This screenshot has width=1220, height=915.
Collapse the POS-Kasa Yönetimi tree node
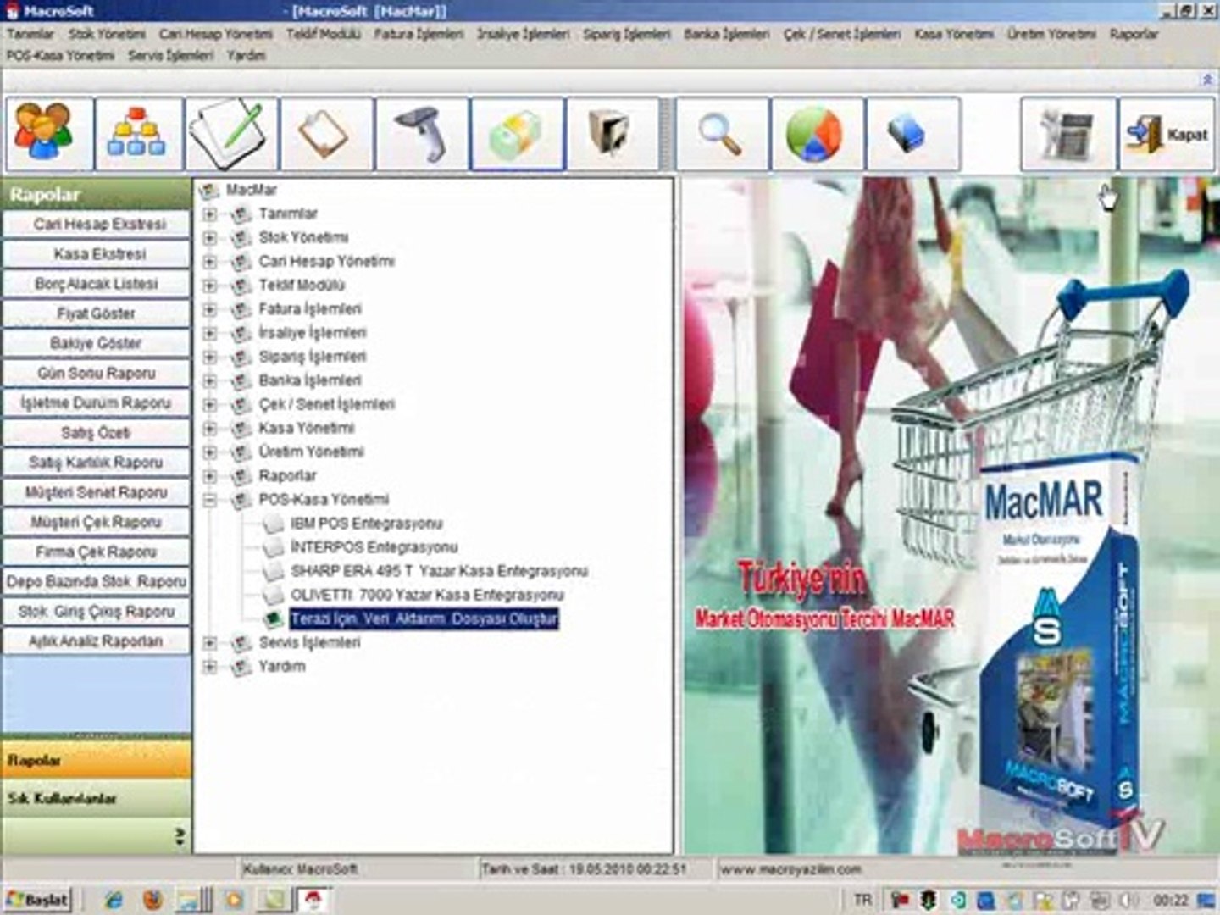tap(209, 500)
